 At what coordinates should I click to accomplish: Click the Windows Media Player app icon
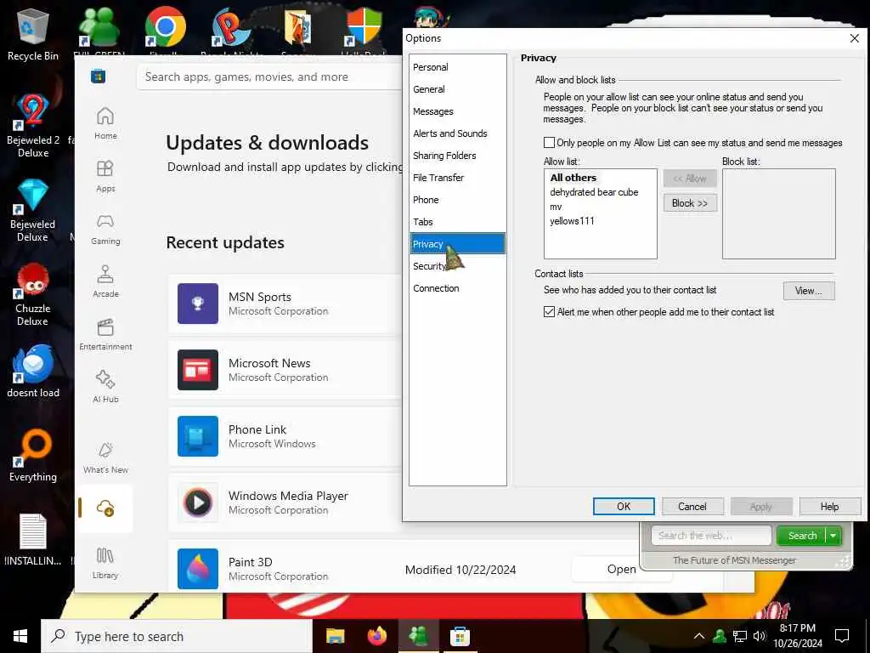point(197,503)
